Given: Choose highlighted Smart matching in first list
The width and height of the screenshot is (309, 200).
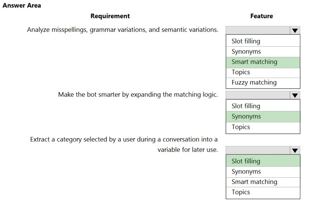Looking at the screenshot, I should (263, 62).
